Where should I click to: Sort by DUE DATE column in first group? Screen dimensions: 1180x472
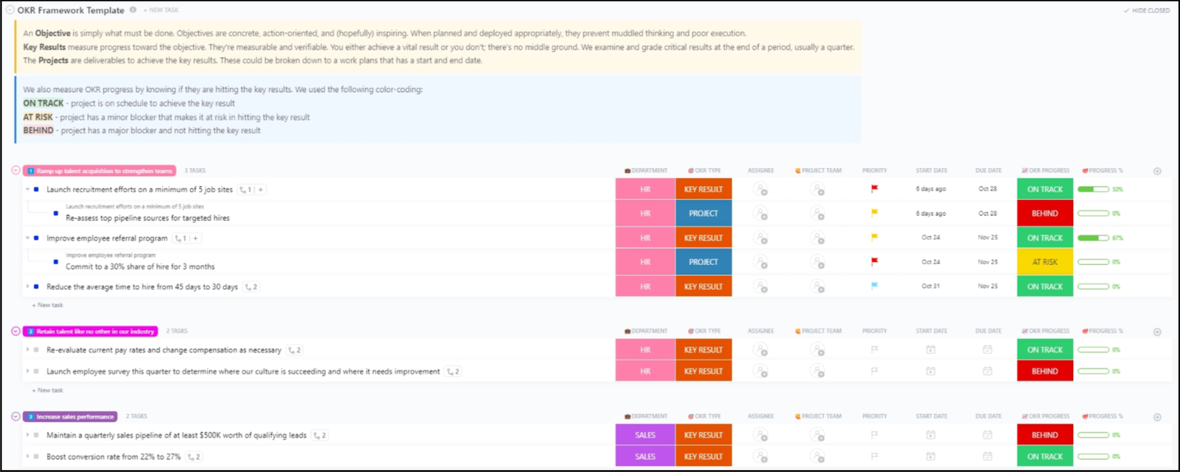point(988,170)
